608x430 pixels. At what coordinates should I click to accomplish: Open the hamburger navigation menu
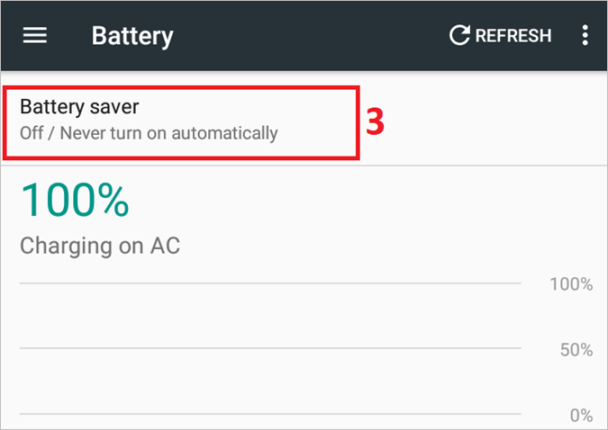point(35,36)
